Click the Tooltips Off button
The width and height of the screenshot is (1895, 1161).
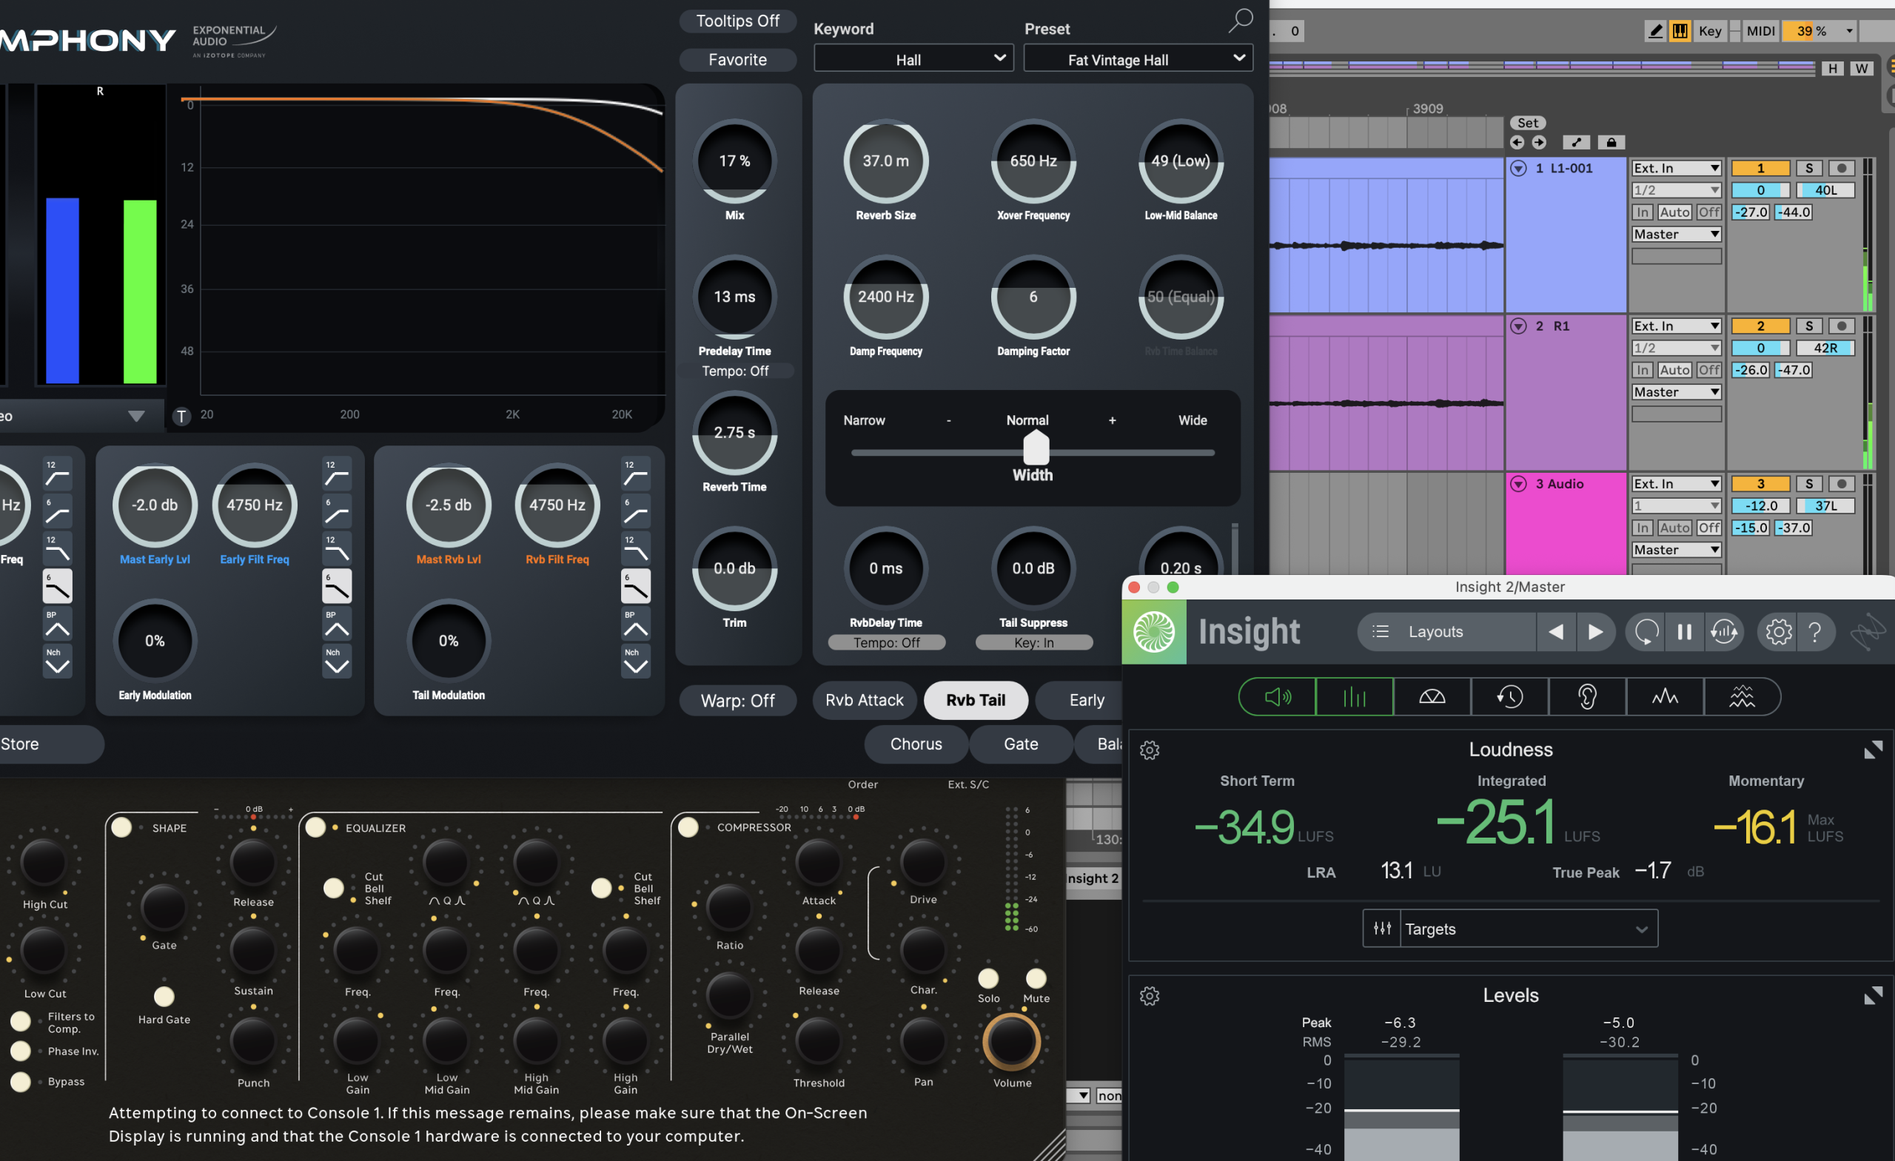(737, 21)
